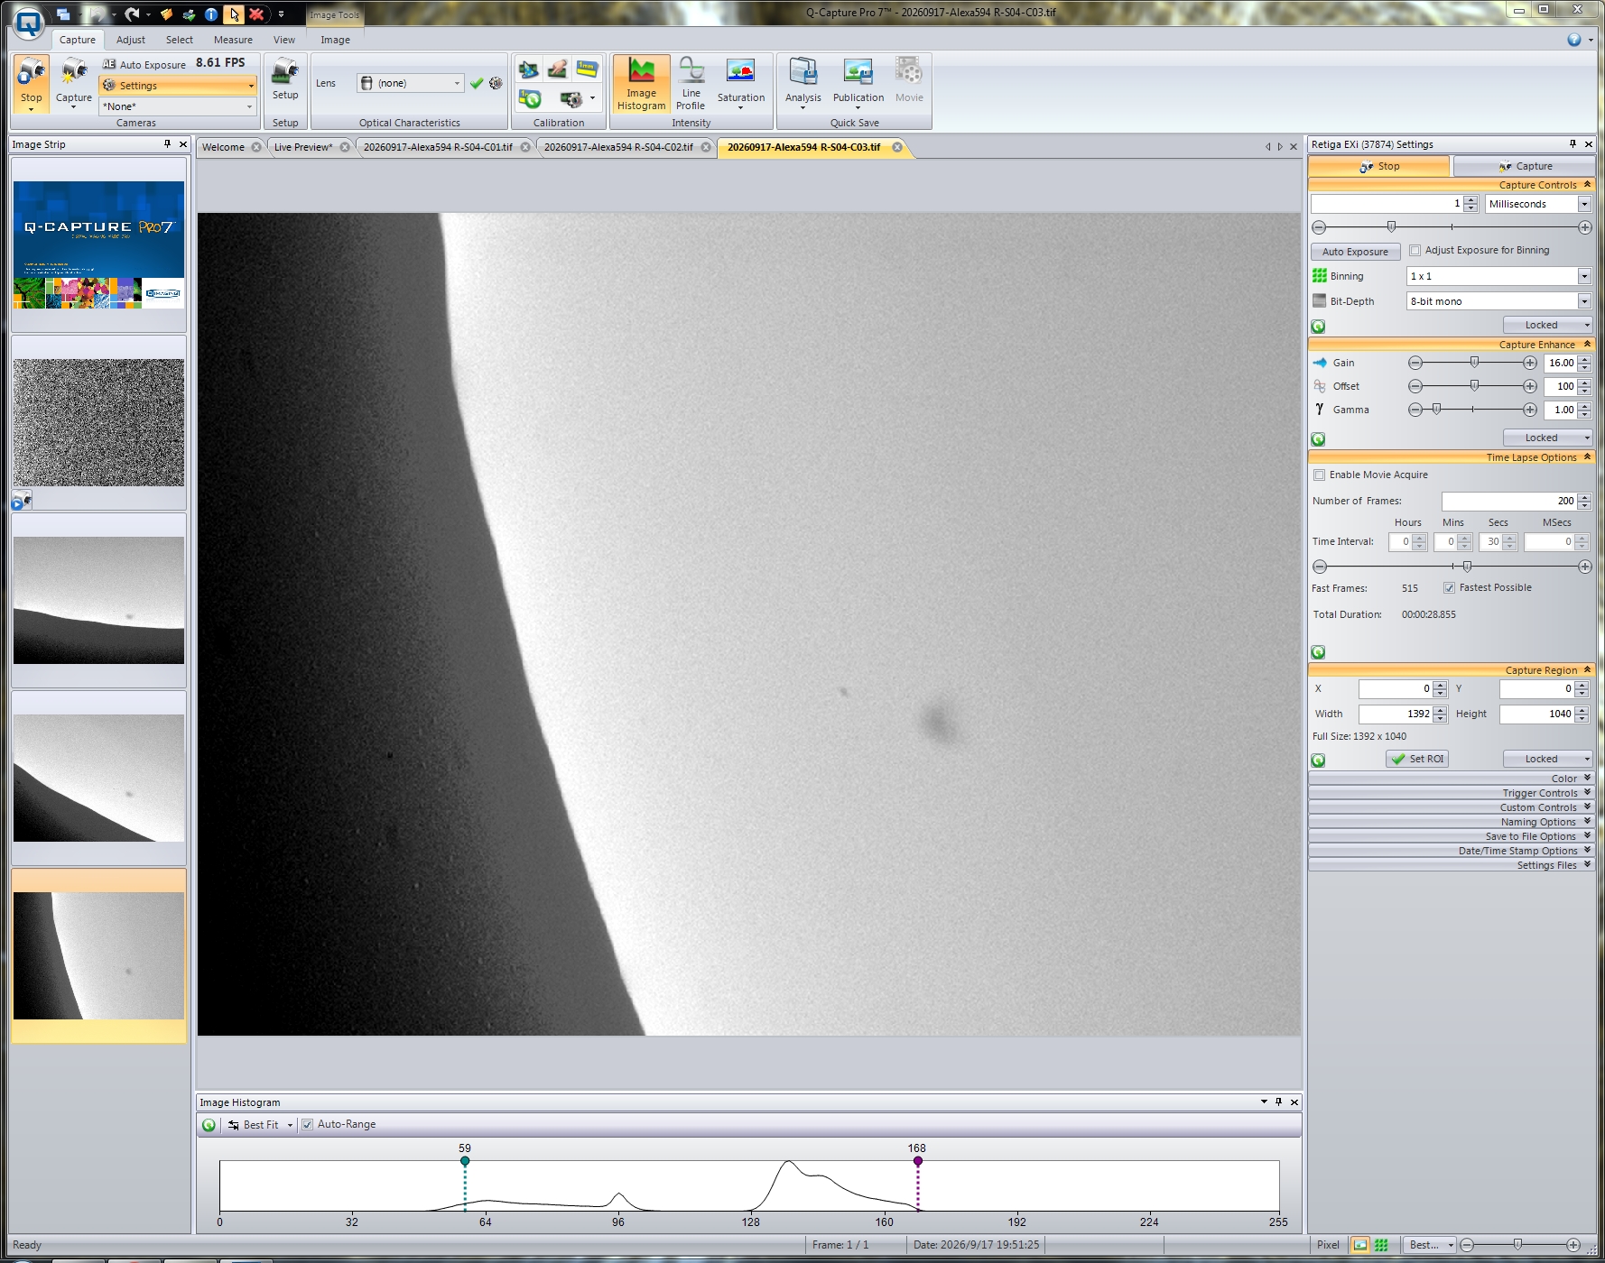
Task: Click the yellow 1mm ruler calibration icon
Action: 588,69
